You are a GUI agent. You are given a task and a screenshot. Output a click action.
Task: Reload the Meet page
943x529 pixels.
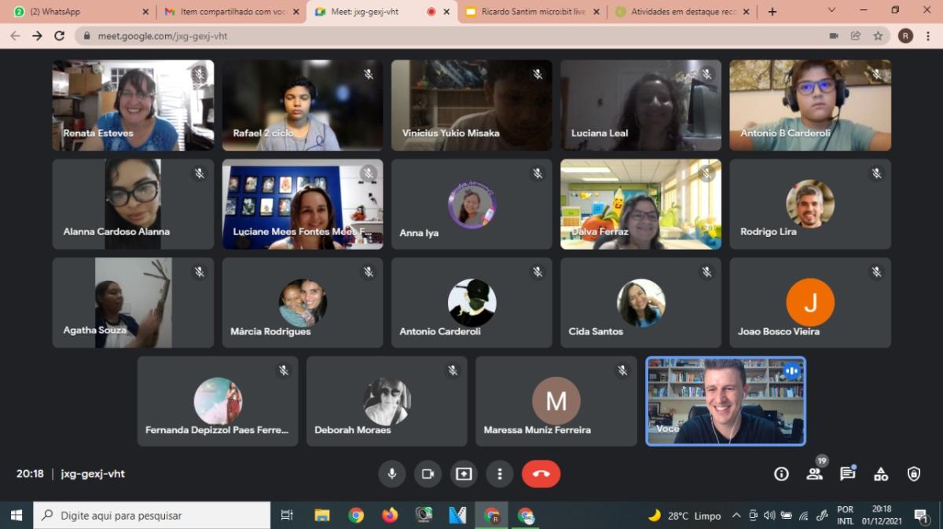[x=59, y=35]
